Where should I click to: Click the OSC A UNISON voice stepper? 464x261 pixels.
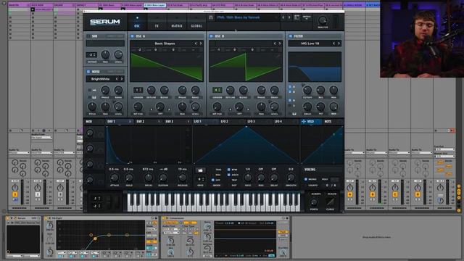[138, 90]
